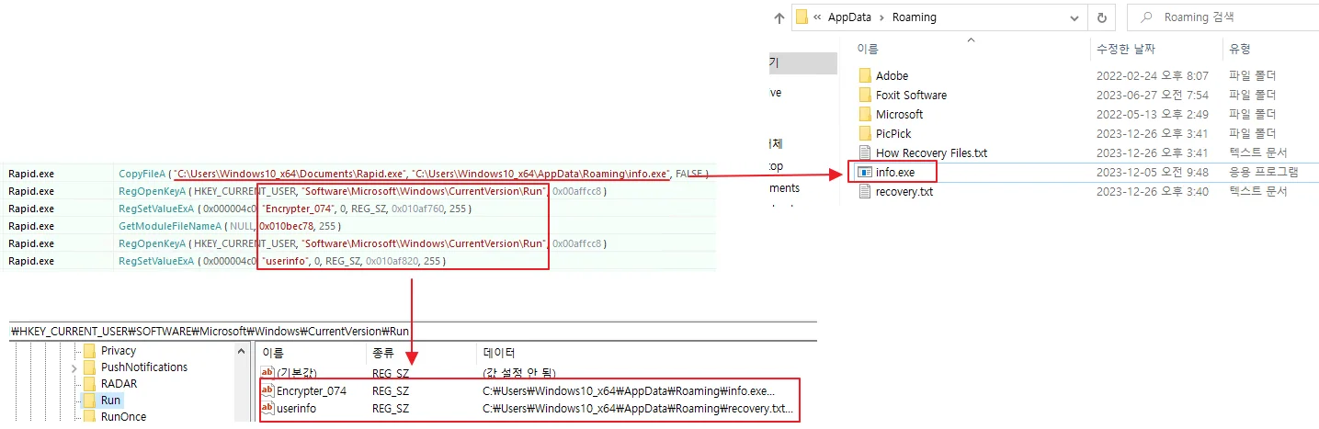The image size is (1319, 429).
Task: Open the Adobe folder
Action: (892, 76)
